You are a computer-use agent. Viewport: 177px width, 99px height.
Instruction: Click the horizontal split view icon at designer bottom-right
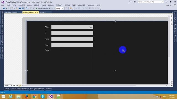(171, 84)
